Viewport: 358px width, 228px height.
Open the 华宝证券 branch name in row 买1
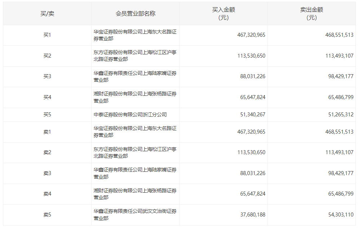pos(135,35)
